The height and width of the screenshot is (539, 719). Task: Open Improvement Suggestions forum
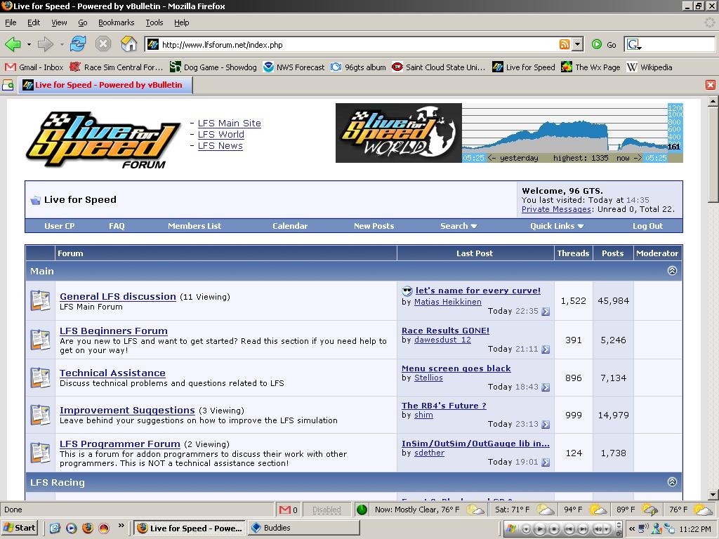(127, 410)
